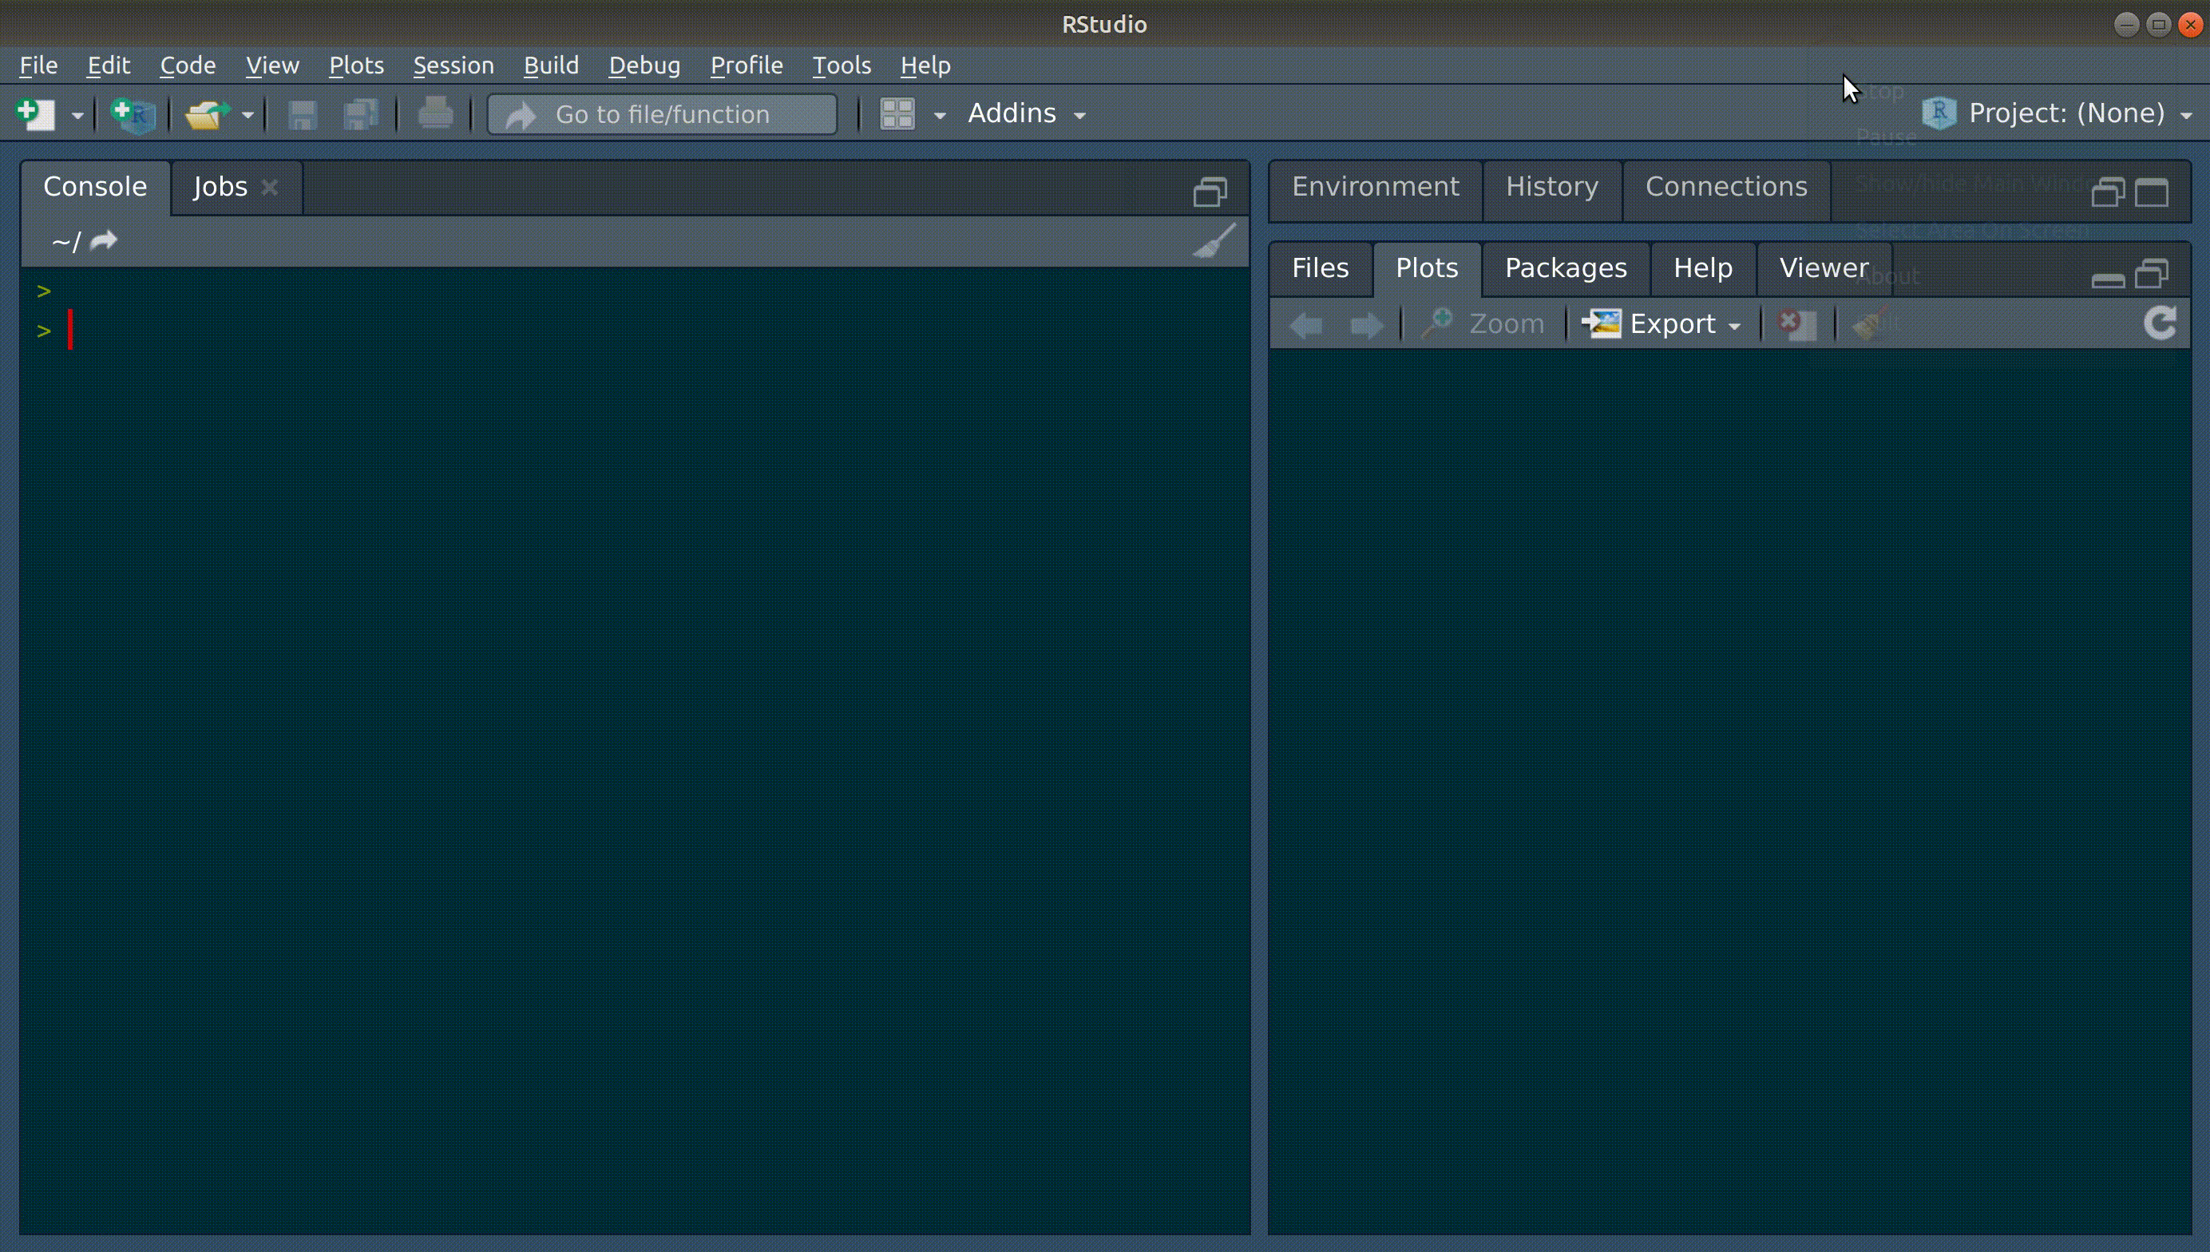
Task: Restore the Environment pane icon
Action: pos(2108,192)
